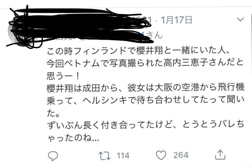
Task: Click the retweet count 114
Action: pos(123,156)
